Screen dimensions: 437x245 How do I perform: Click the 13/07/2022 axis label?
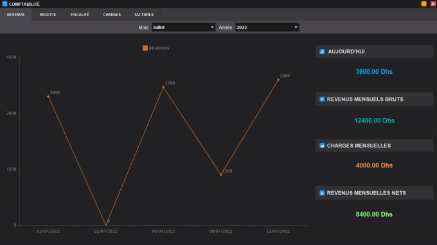(278, 231)
